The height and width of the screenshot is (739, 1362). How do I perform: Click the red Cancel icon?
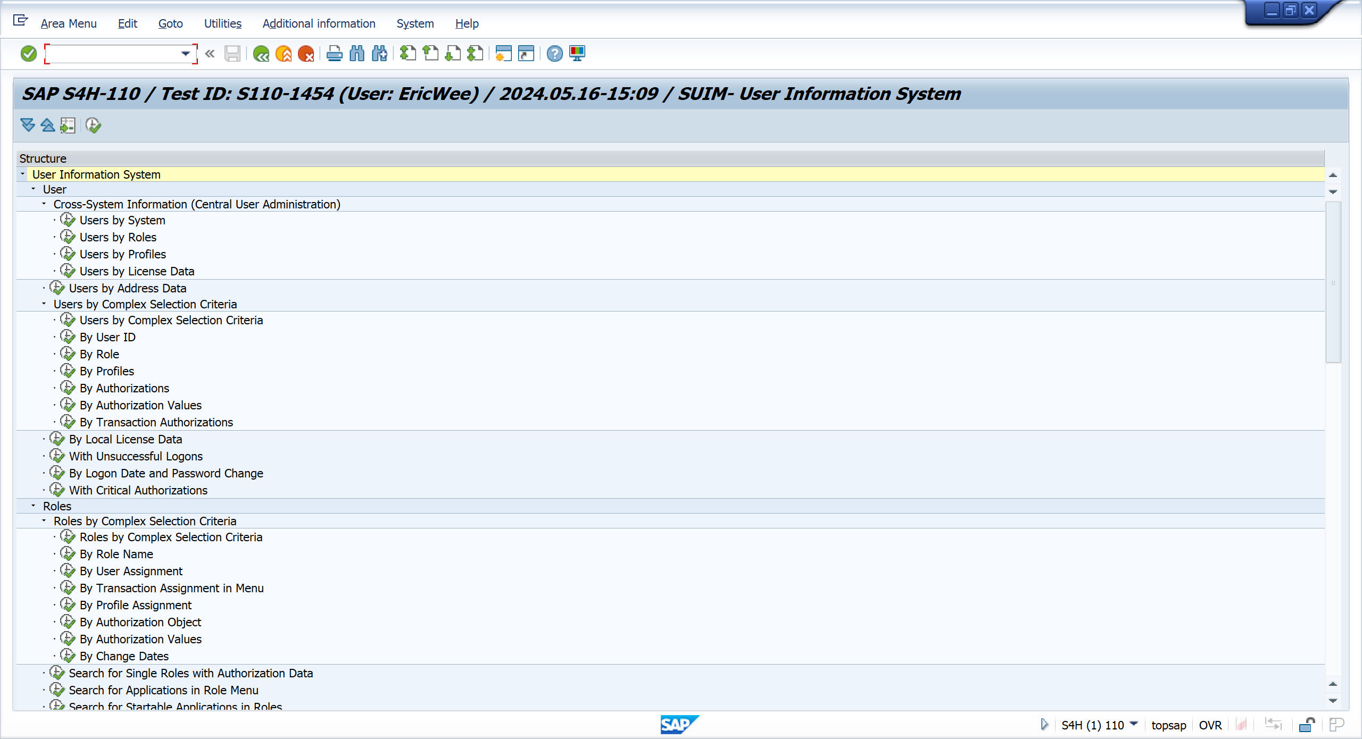[x=306, y=54]
